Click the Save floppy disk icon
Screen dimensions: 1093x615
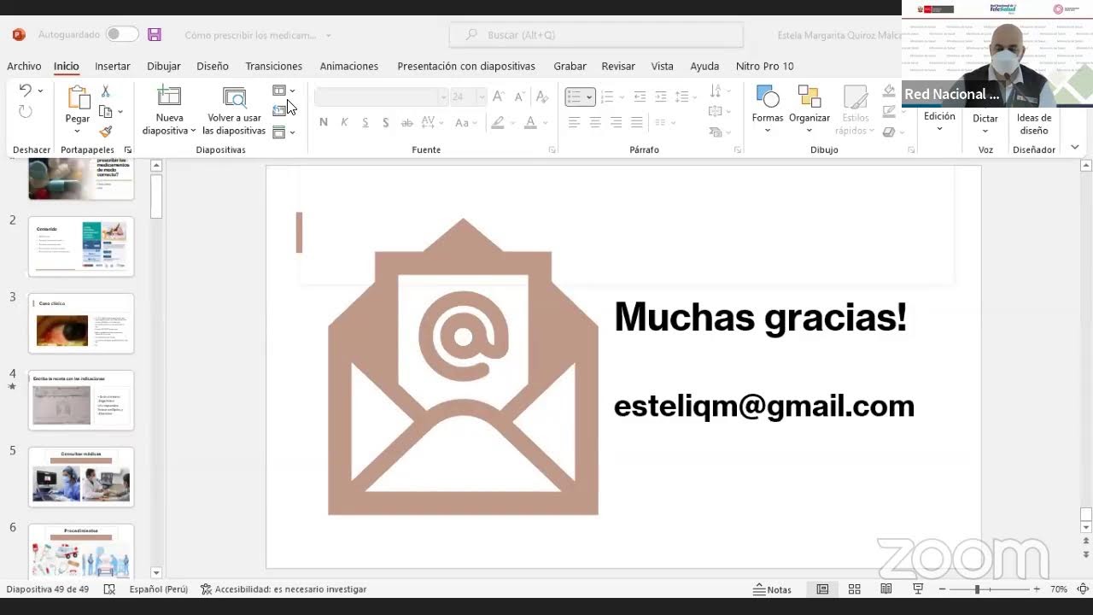click(x=155, y=35)
